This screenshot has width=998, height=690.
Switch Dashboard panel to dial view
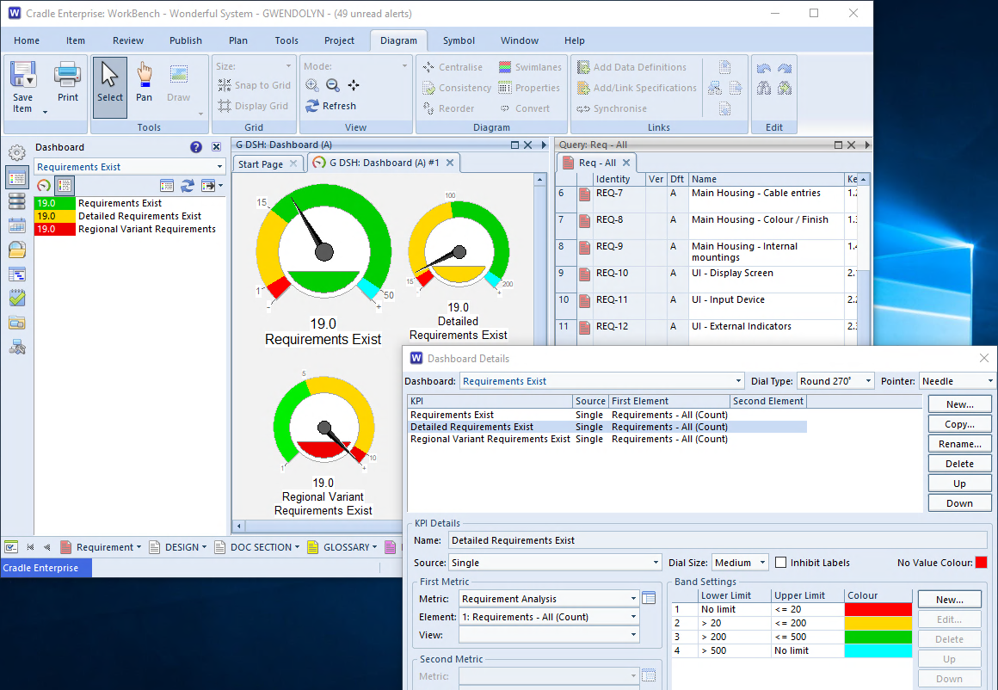point(44,185)
